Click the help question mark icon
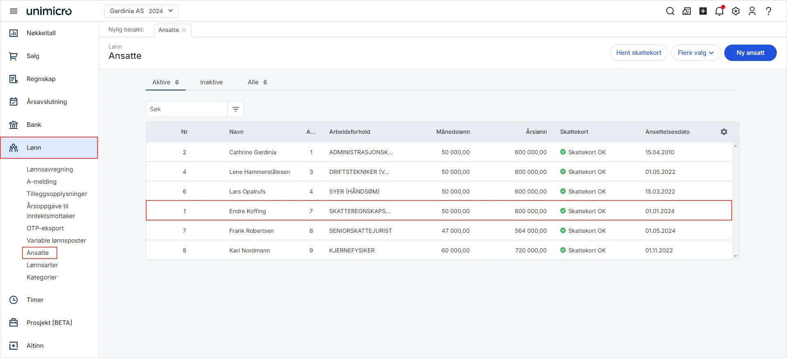 coord(769,11)
